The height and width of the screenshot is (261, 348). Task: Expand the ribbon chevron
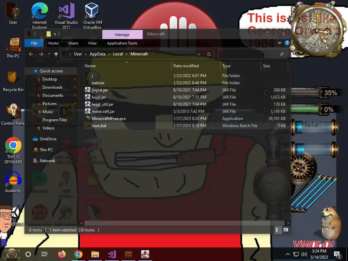tap(280, 43)
